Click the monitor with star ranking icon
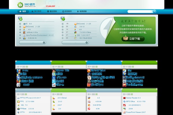Viewport: 173px width, 115px height. [20, 19]
